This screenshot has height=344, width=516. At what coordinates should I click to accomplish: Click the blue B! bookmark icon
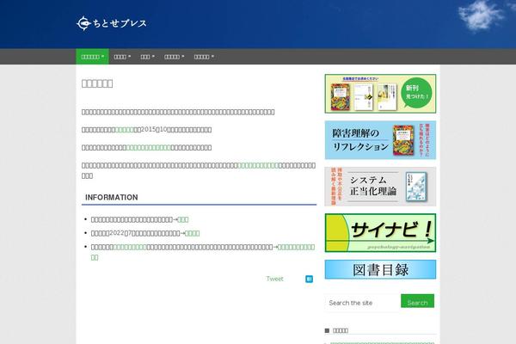pos(309,279)
